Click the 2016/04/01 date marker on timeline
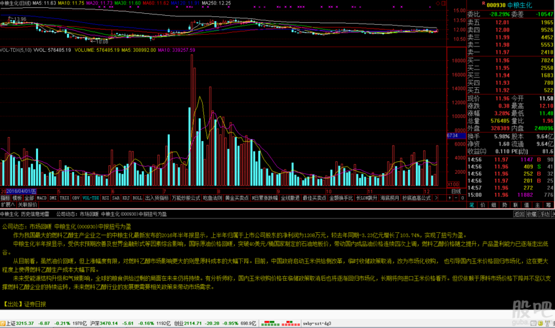555x328 pixels. click(x=21, y=192)
